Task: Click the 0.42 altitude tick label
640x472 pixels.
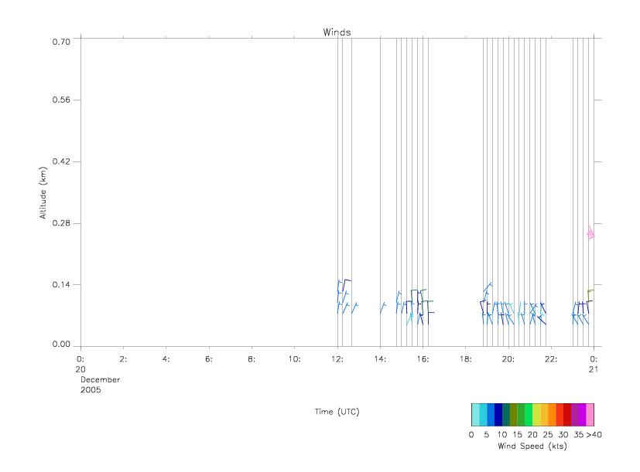Action: (x=61, y=161)
